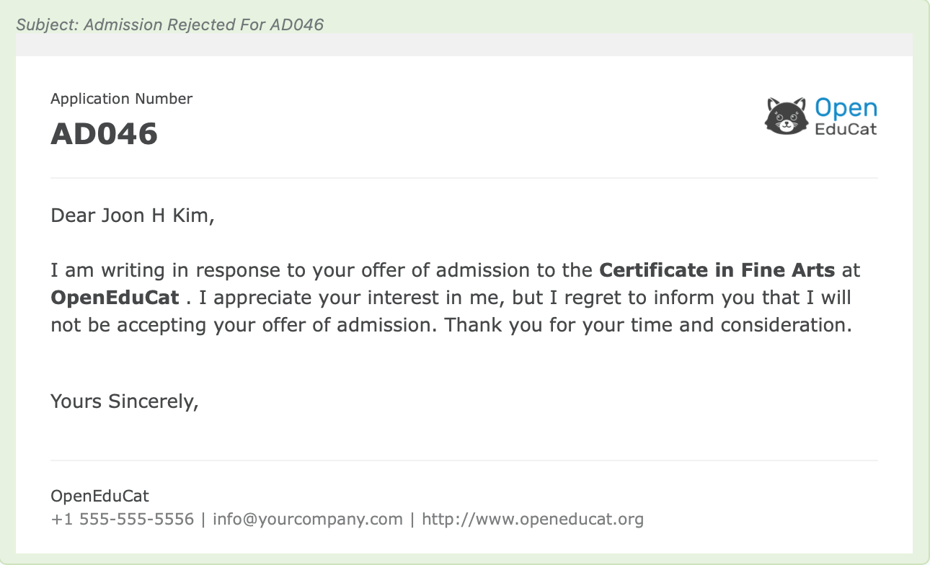Click the "Dear Joon H Kim," greeting
Screen dimensions: 930x565
[132, 215]
